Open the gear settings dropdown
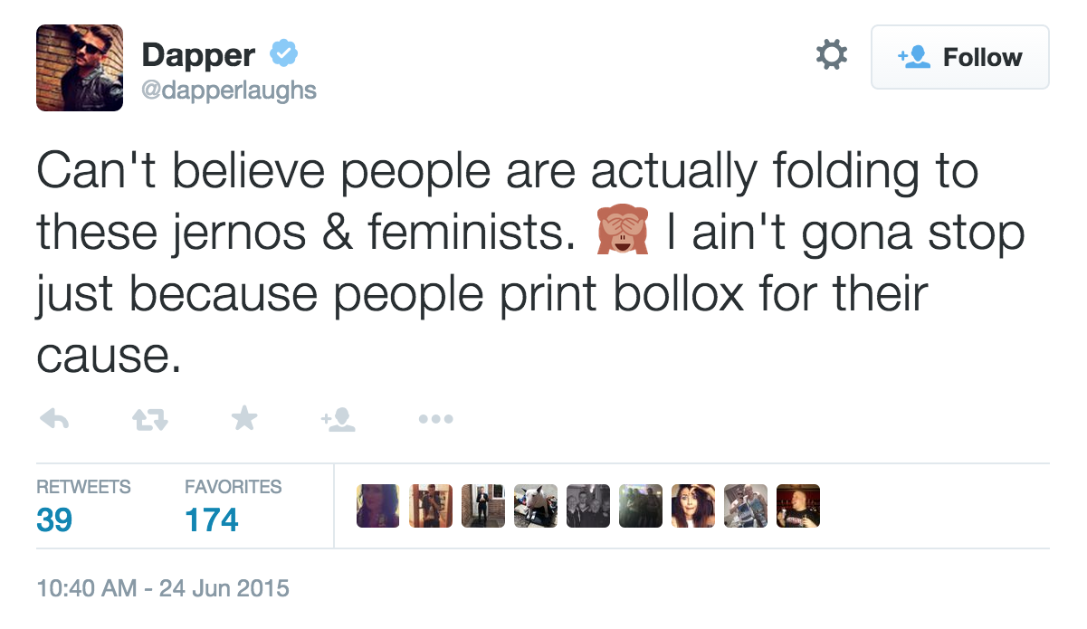This screenshot has width=1087, height=629. (x=831, y=55)
